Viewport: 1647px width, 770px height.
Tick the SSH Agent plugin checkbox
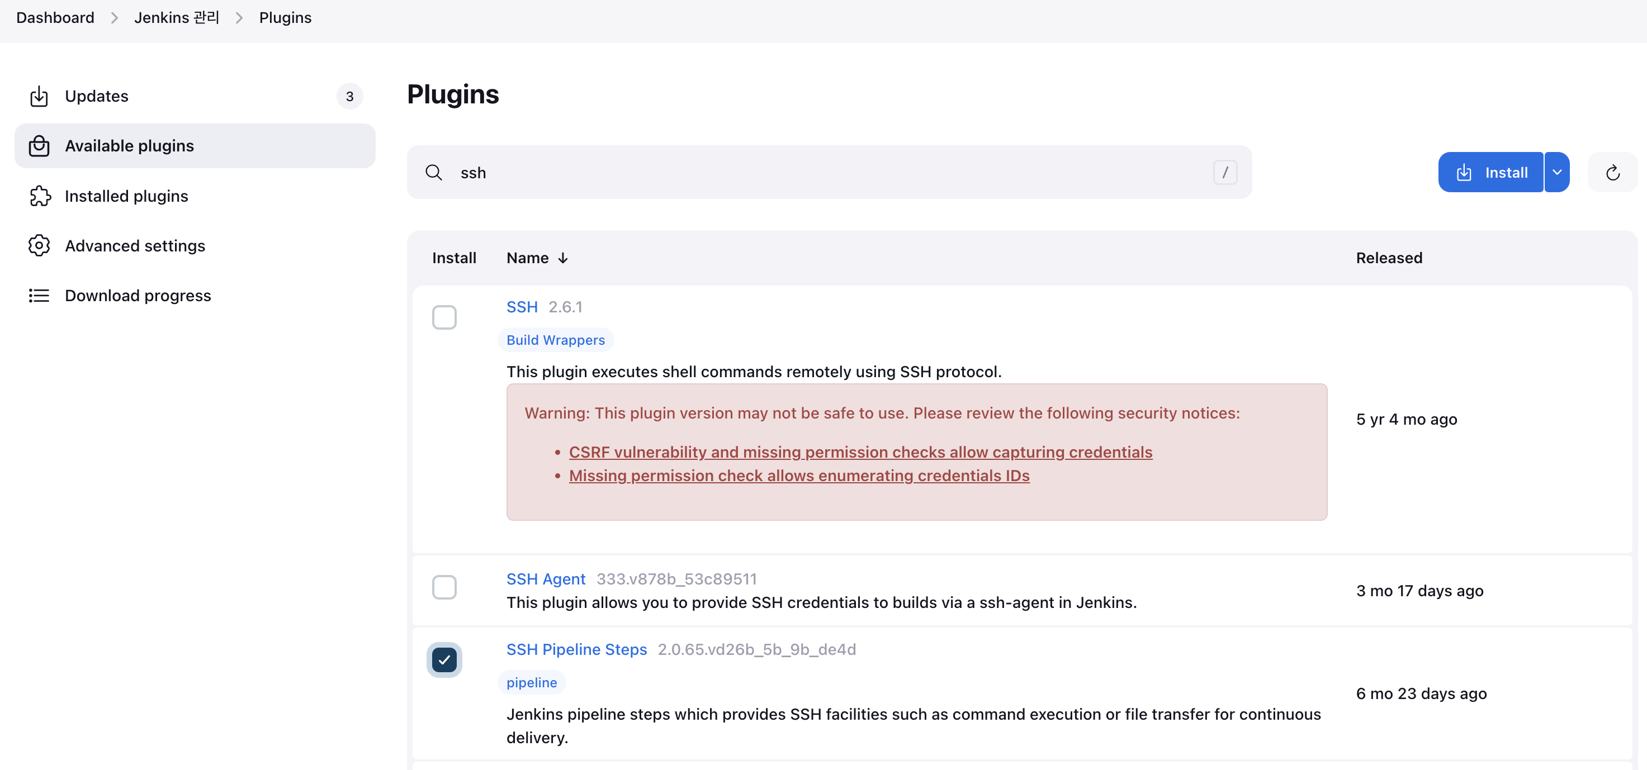(444, 587)
